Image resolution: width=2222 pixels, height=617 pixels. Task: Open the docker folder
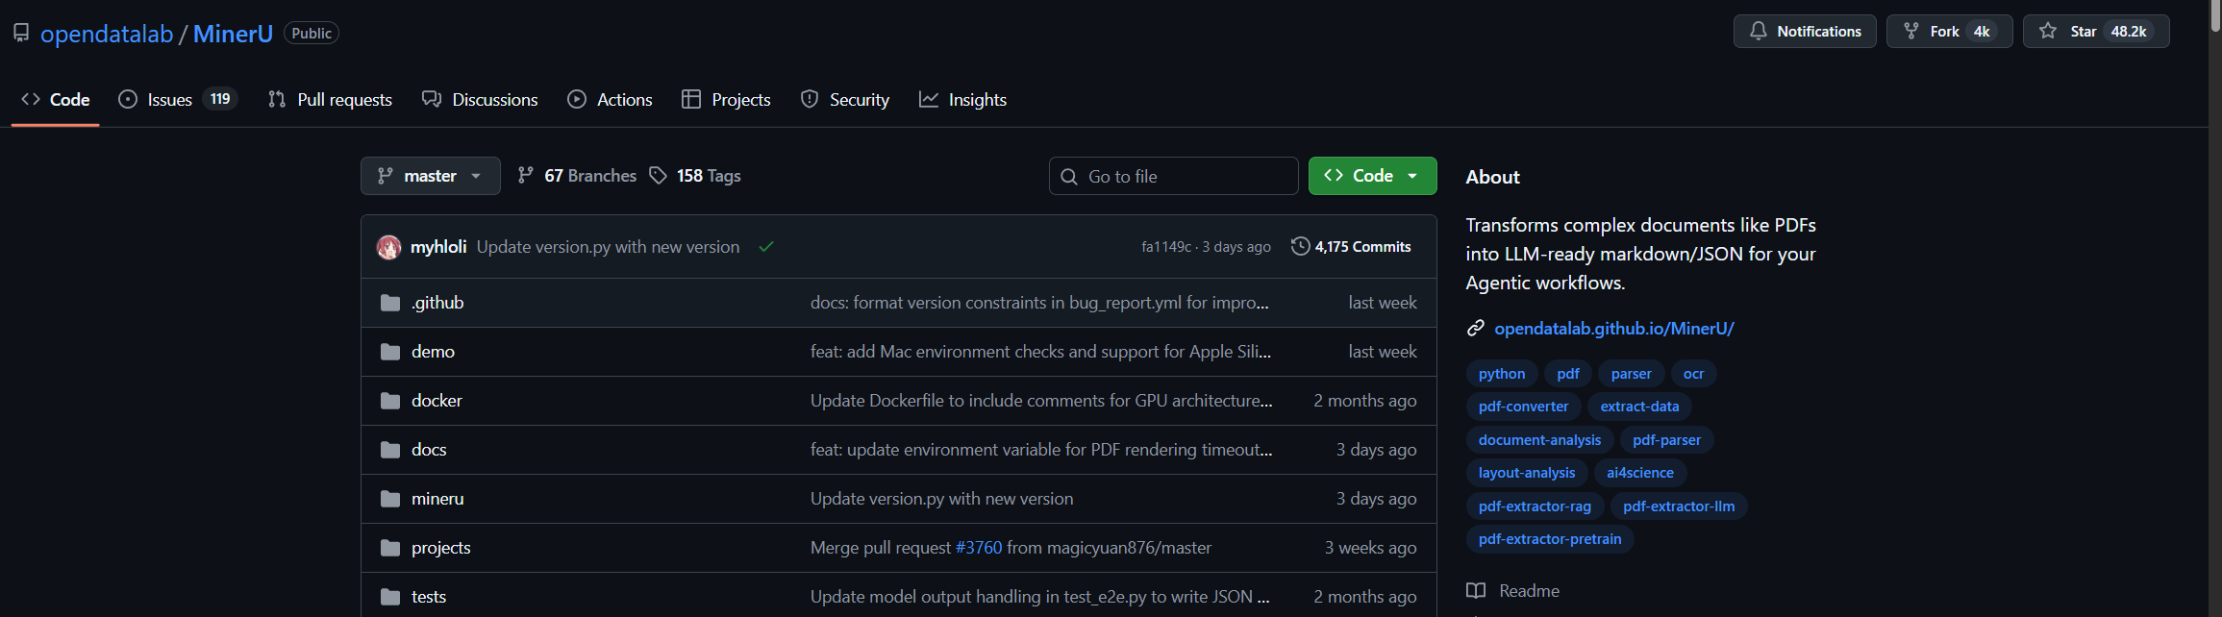437,401
